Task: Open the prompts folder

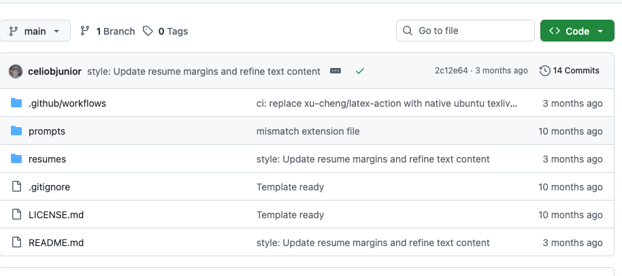Action: click(47, 131)
